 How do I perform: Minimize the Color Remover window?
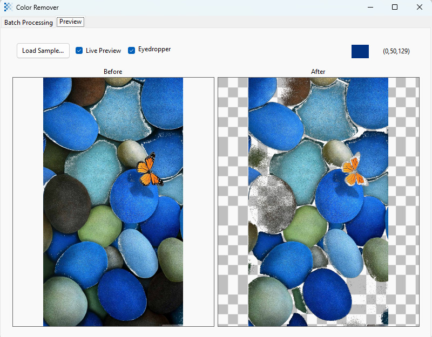(x=370, y=7)
